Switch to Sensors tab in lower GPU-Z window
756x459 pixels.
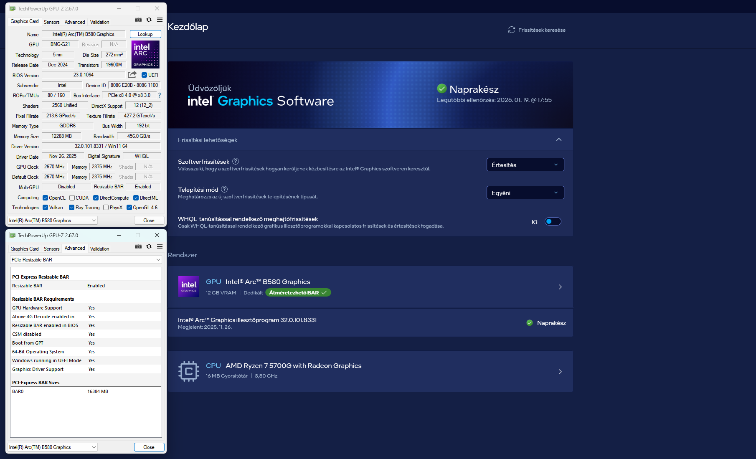click(52, 249)
